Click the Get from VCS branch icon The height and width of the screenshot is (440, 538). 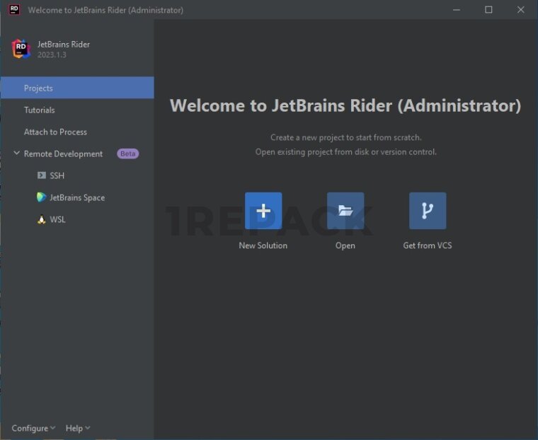tap(428, 211)
